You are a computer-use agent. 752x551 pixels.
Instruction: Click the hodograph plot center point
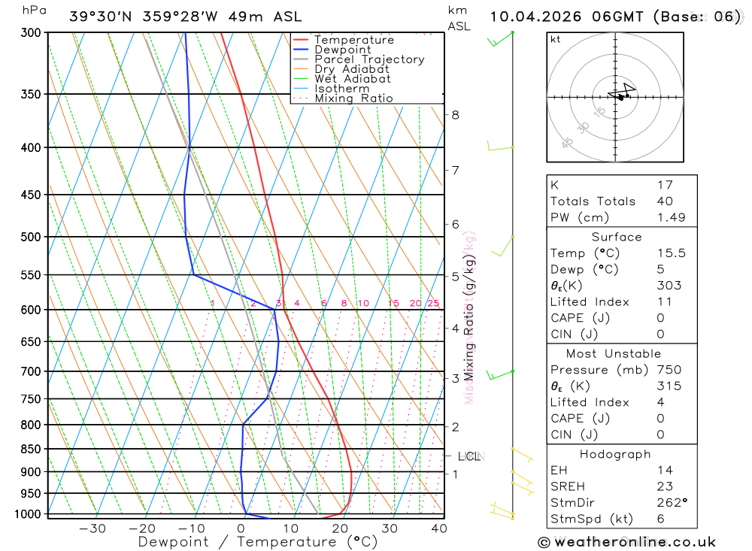click(615, 98)
